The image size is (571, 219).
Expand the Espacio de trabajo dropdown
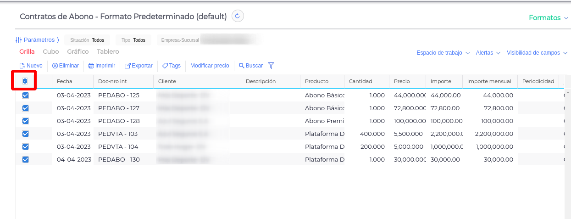tap(443, 53)
